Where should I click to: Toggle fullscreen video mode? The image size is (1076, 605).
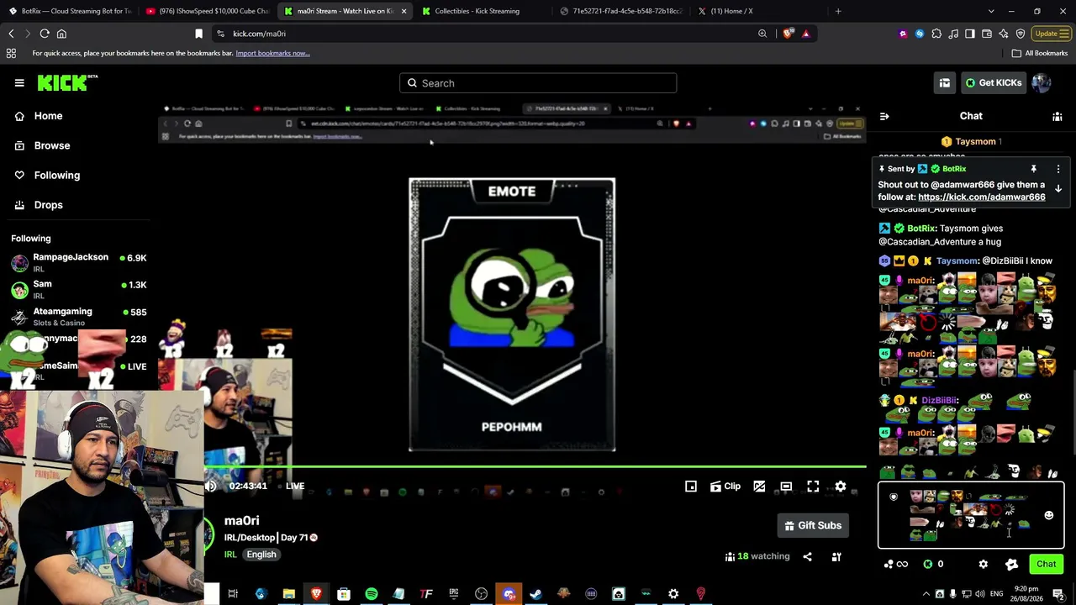click(x=813, y=486)
